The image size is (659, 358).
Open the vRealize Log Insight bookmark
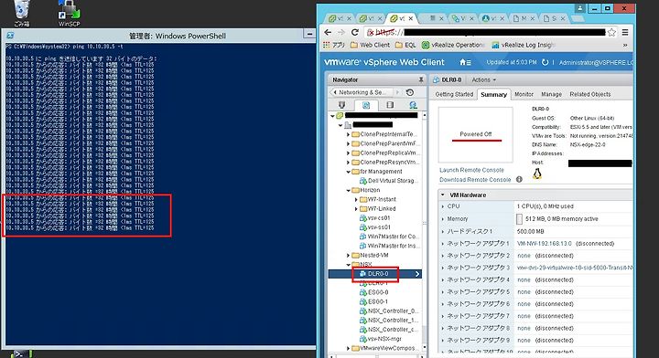(x=523, y=45)
